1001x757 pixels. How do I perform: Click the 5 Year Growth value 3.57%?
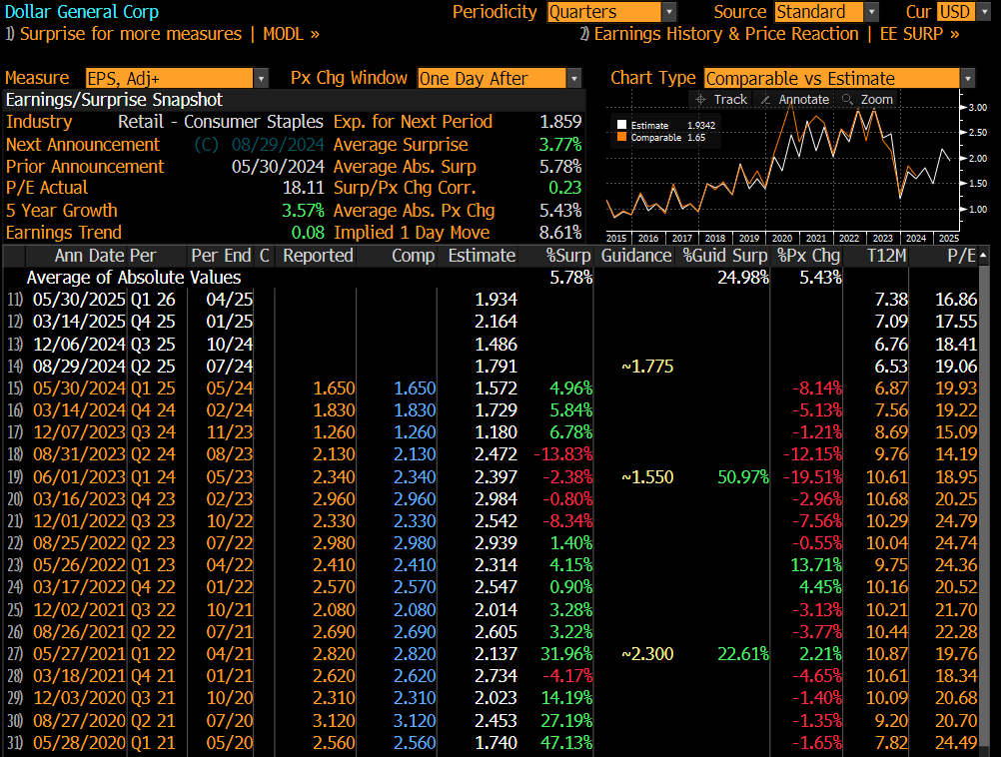[304, 210]
